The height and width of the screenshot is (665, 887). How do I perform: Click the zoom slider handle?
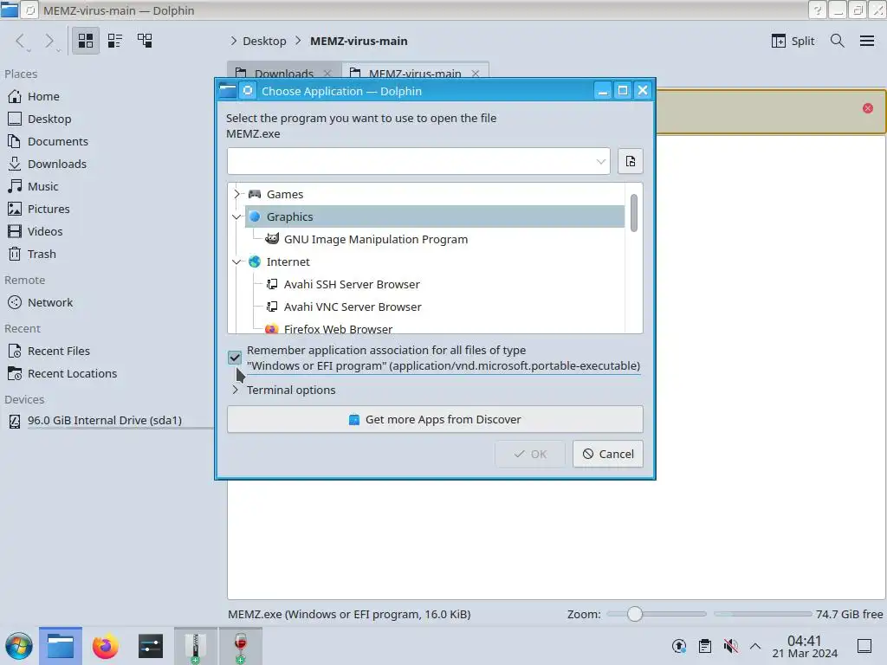(x=635, y=614)
